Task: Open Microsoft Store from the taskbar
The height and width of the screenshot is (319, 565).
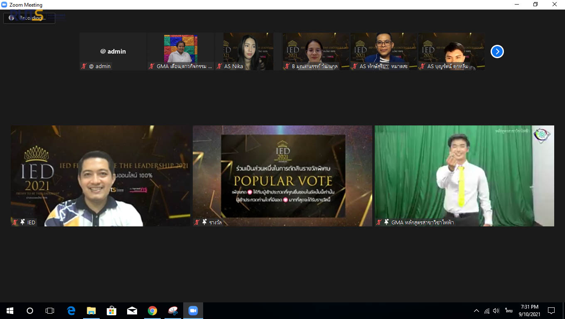Action: tap(112, 311)
